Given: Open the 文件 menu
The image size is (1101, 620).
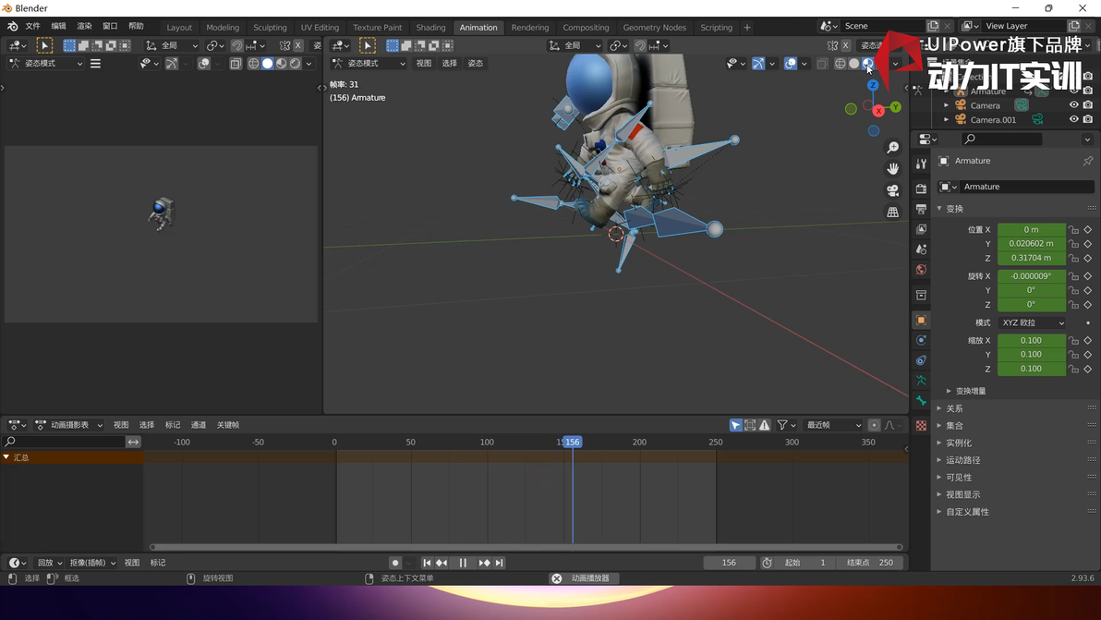Looking at the screenshot, I should (x=32, y=27).
